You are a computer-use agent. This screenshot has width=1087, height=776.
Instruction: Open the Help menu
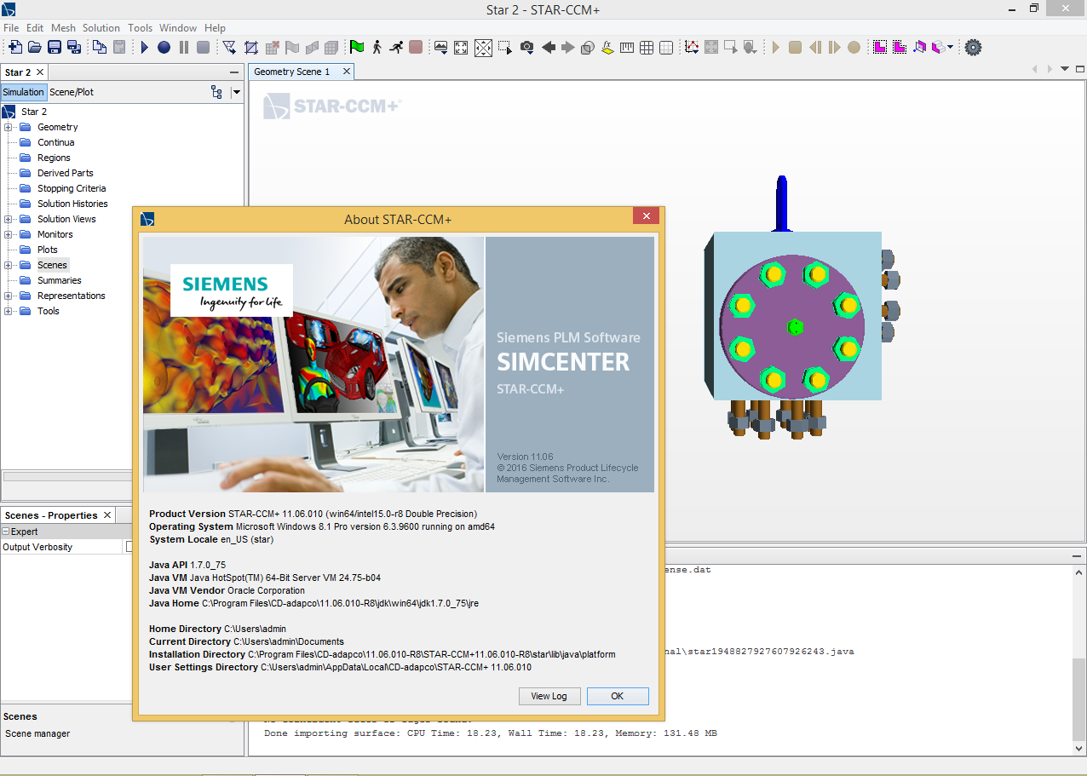(216, 28)
